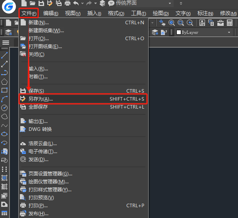238x218 pixels.
Task: Open the 编辑(E) menu
Action: (x=50, y=14)
